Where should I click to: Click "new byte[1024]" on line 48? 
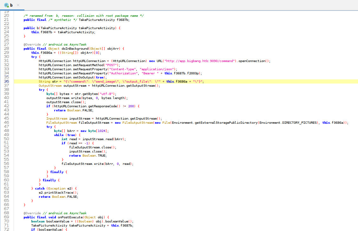94,131
